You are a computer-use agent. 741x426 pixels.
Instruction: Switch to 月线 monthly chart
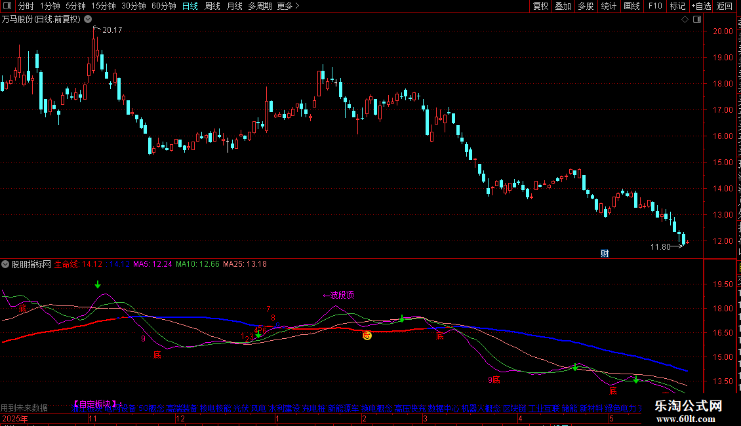[x=234, y=6]
